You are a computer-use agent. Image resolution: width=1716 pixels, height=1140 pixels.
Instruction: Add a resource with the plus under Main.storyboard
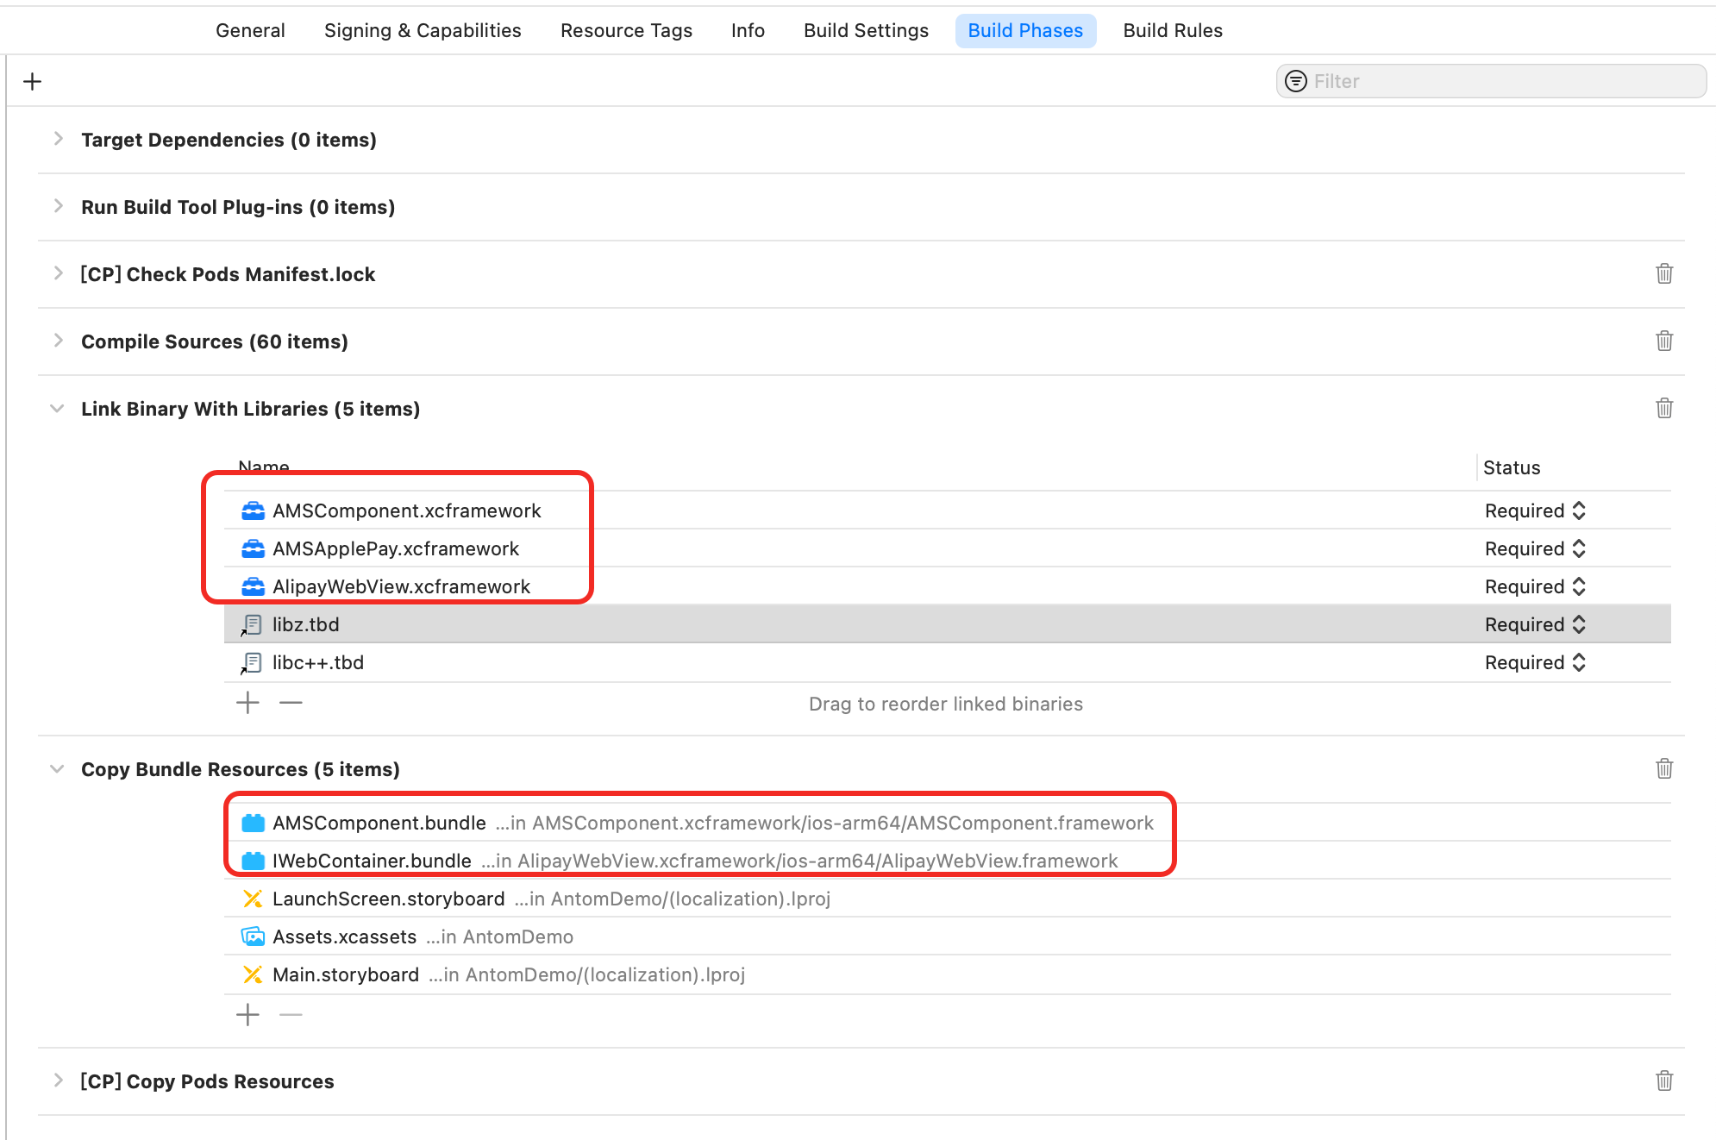click(x=247, y=1015)
